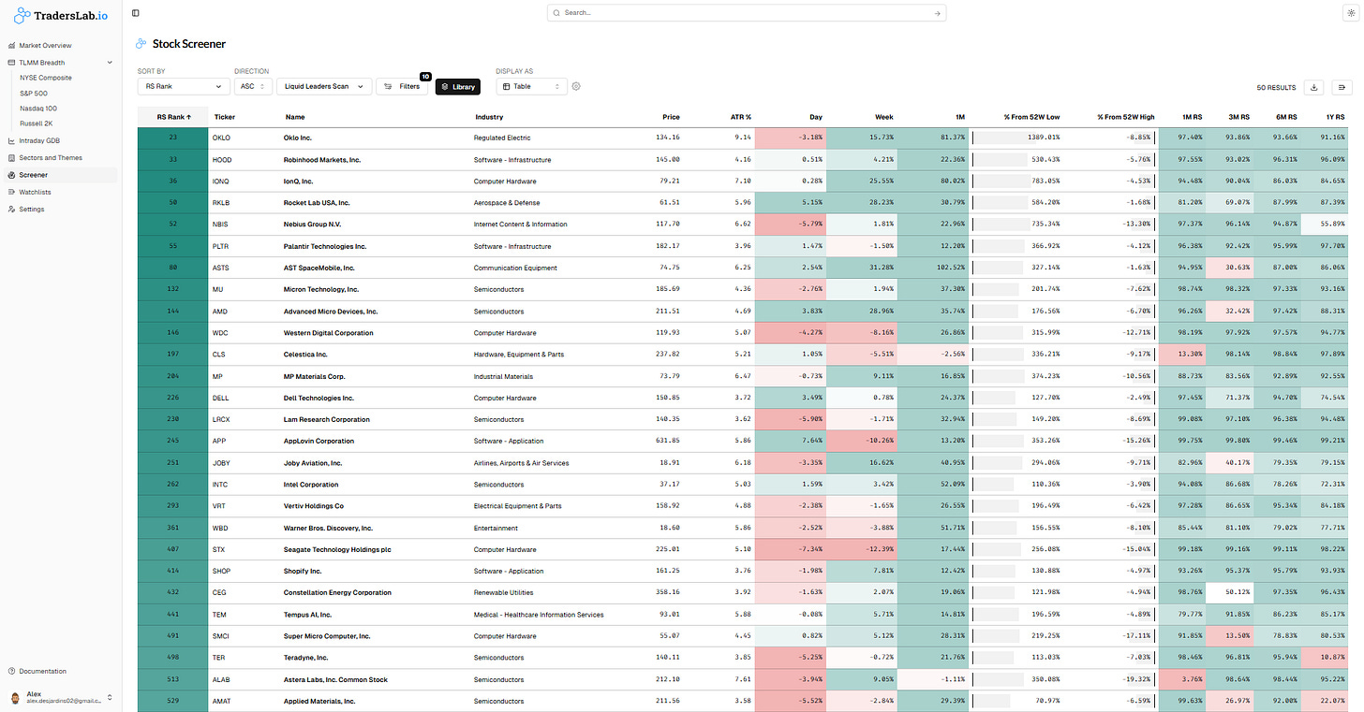Click the expand panel arrow icon beside download
The image size is (1364, 712).
(x=1342, y=87)
